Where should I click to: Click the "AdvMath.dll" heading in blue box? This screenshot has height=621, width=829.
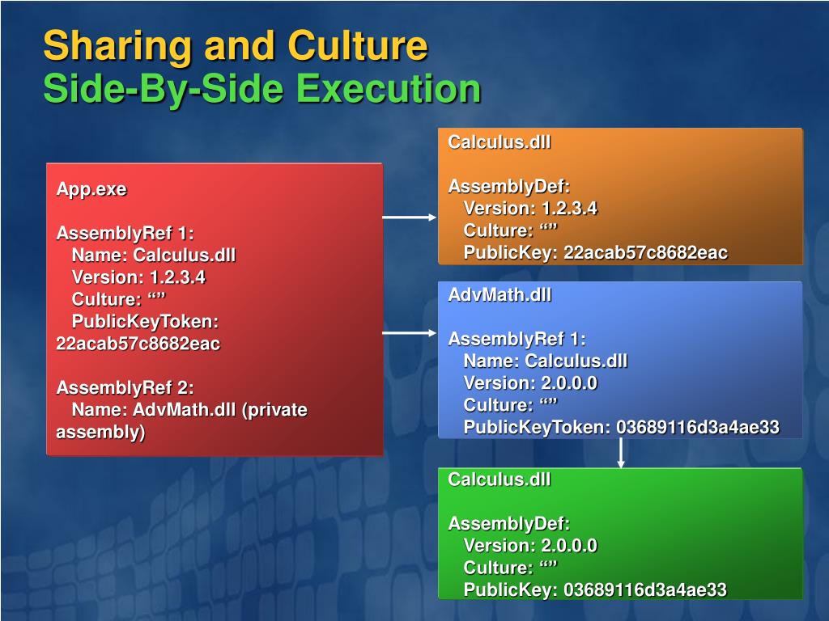click(500, 294)
